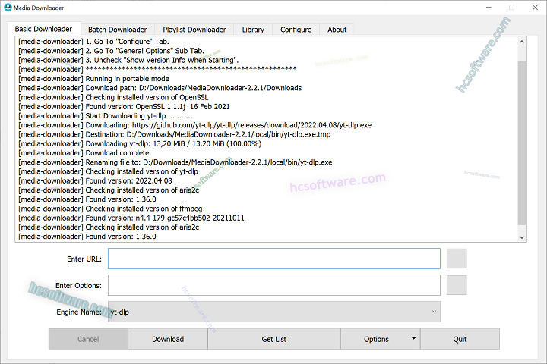547x364 pixels.
Task: Click the square button beside the Options field
Action: [457, 285]
